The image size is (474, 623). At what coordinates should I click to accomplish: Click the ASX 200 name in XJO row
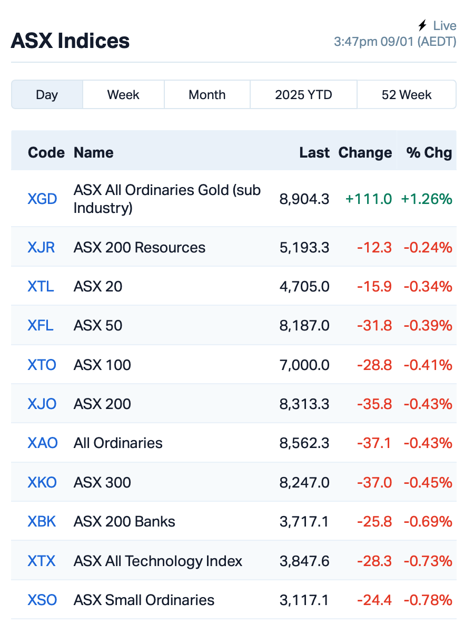[102, 404]
